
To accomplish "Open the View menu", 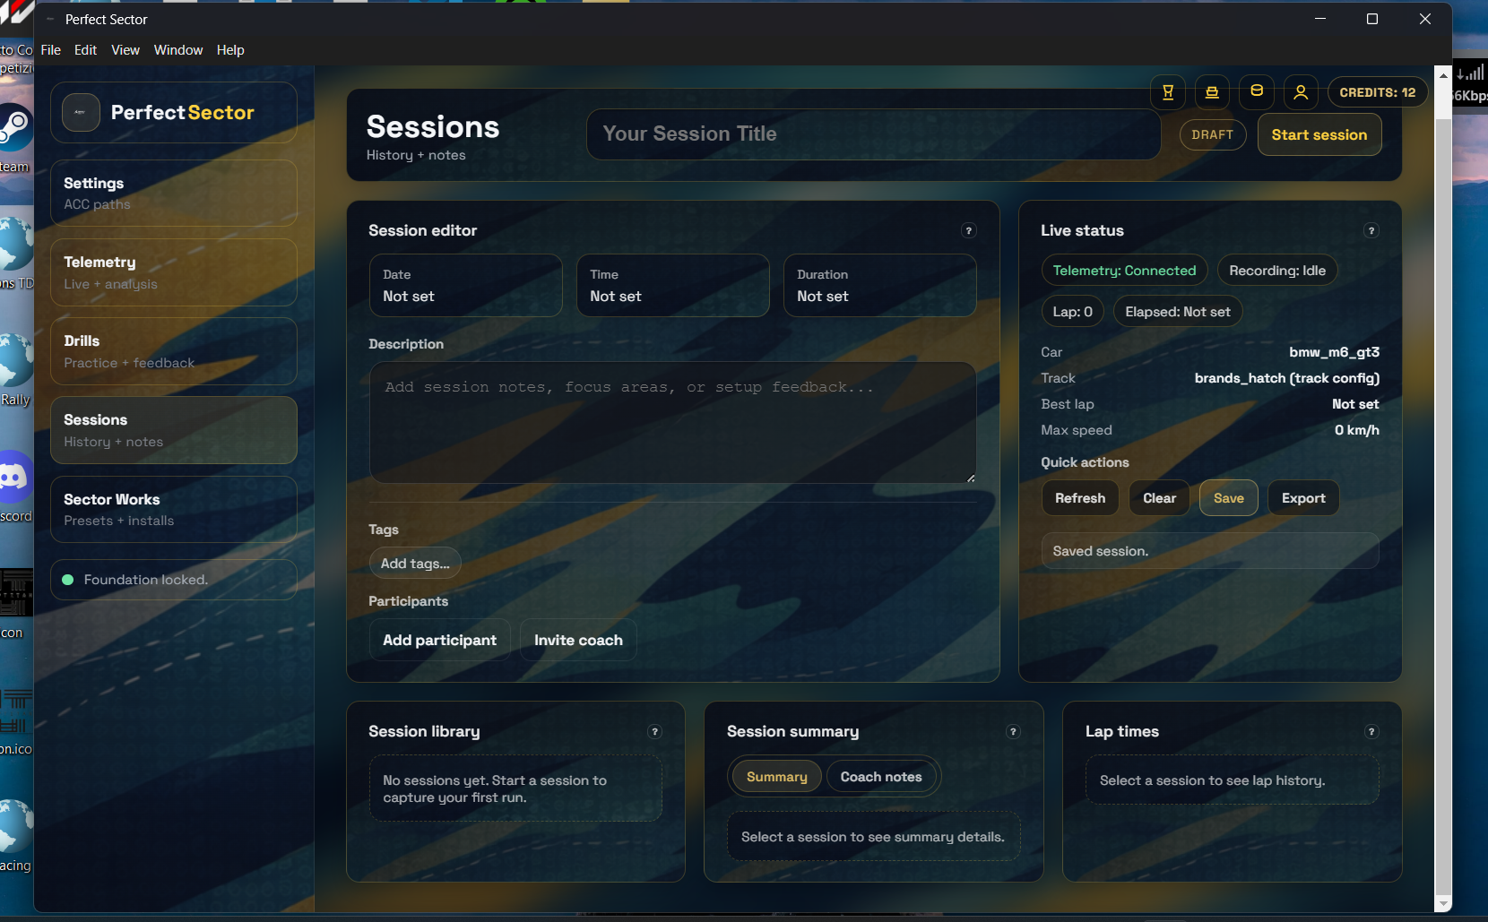I will 125,50.
